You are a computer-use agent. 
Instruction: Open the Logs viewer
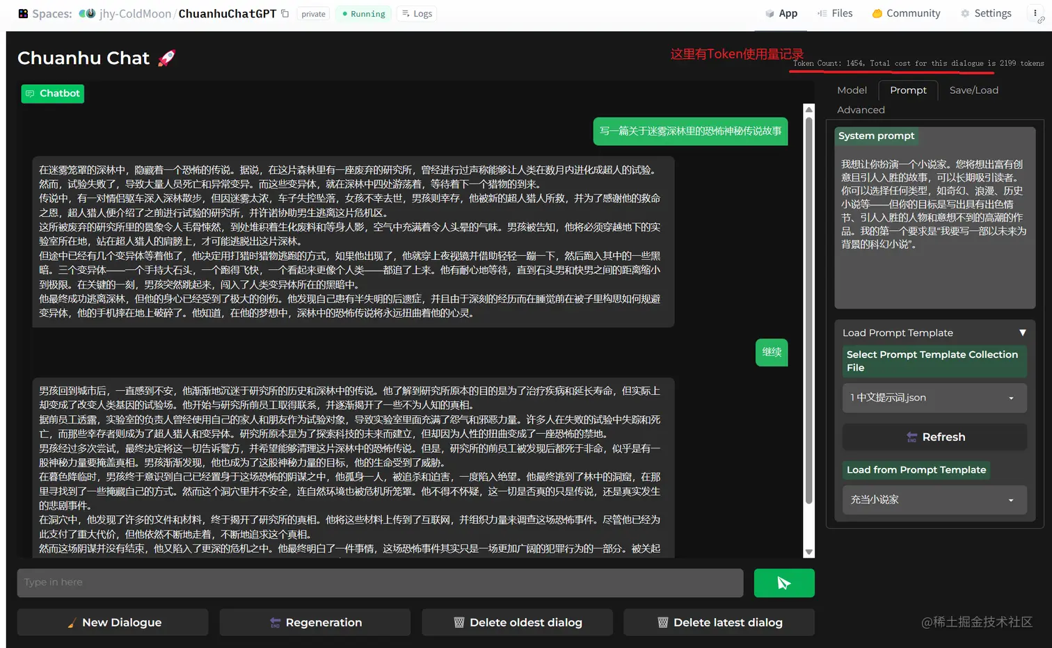click(416, 14)
